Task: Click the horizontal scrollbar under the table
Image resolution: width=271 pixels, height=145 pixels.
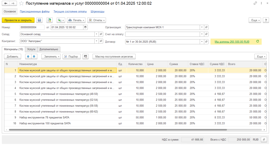Action: point(118,130)
